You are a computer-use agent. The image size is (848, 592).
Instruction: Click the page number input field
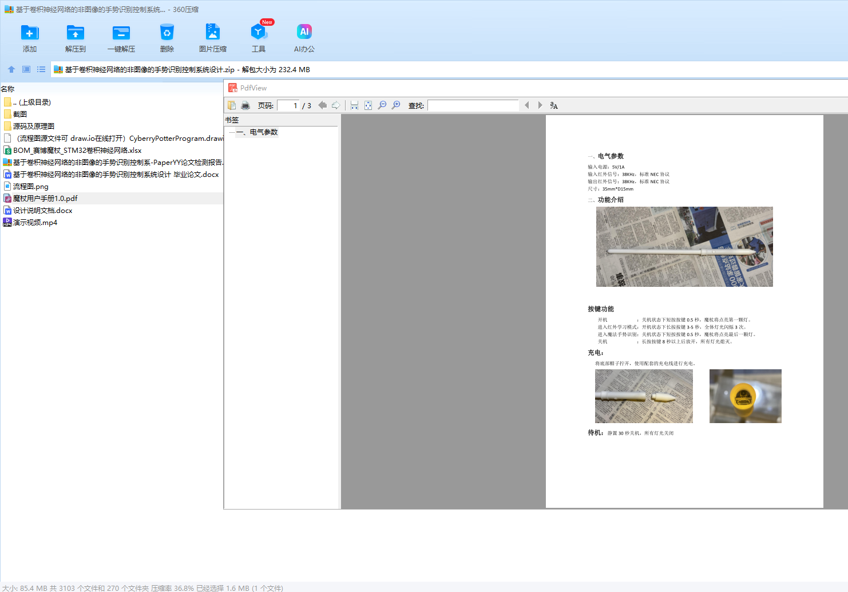point(288,105)
